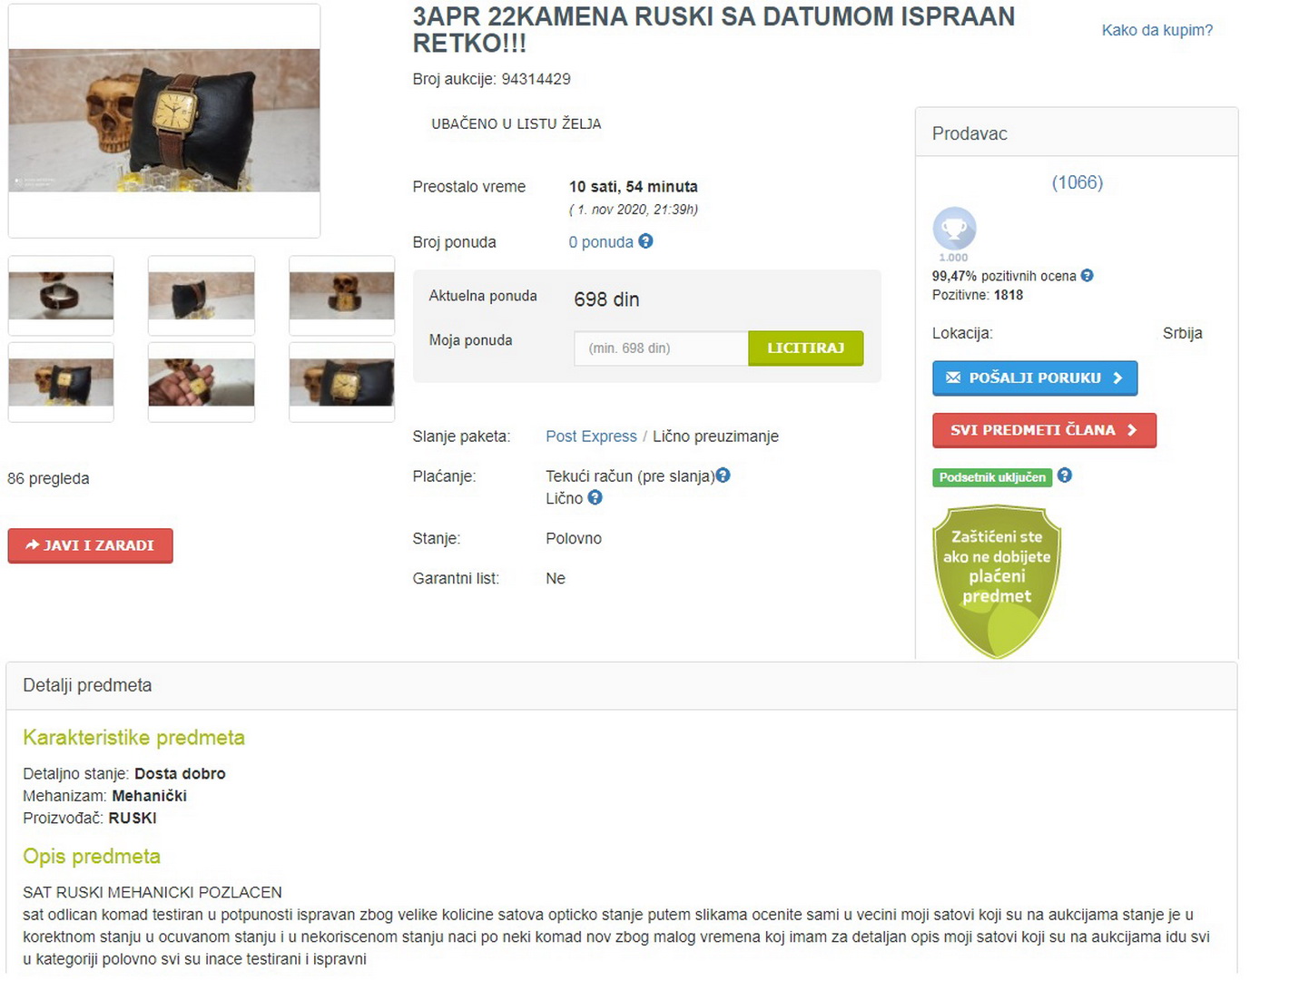The image size is (1289, 981).
Task: Select thumbnail of watch held in hand
Action: [202, 382]
